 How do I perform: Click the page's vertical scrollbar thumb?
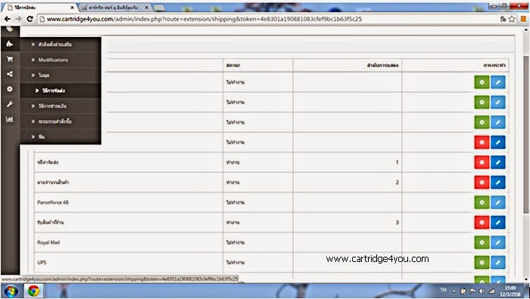pyautogui.click(x=525, y=135)
